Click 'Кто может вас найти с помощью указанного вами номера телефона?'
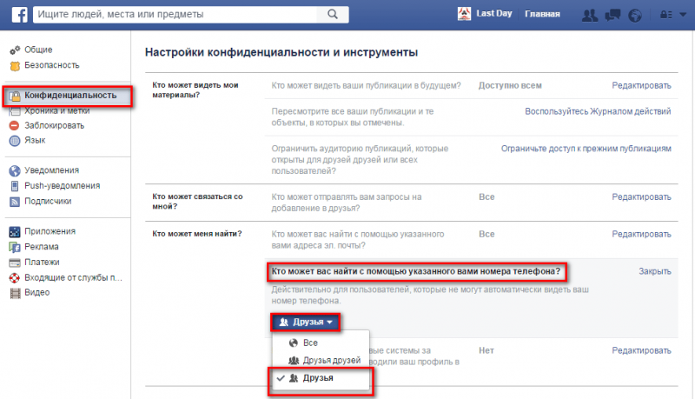The height and width of the screenshot is (399, 695). (416, 271)
